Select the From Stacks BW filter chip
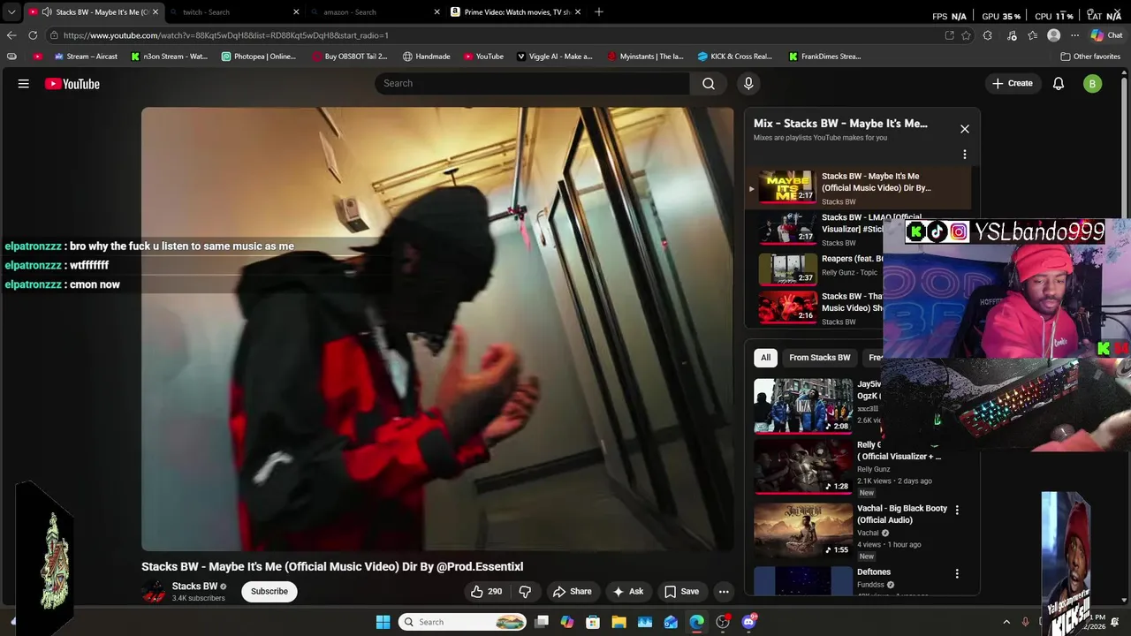1131x636 pixels. click(x=820, y=358)
